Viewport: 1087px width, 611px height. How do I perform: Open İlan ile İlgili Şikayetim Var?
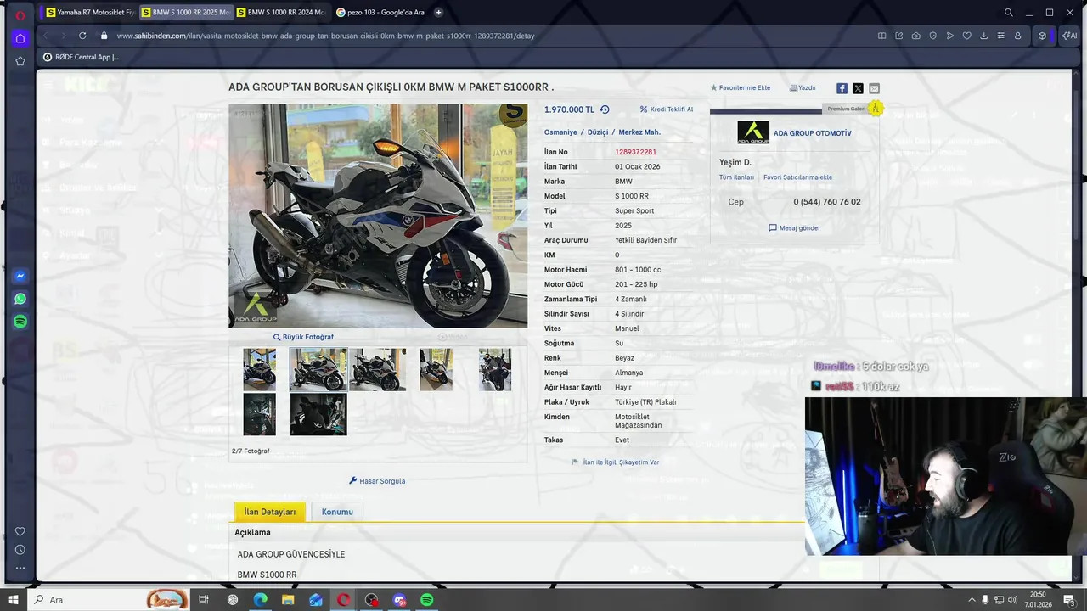(x=616, y=462)
